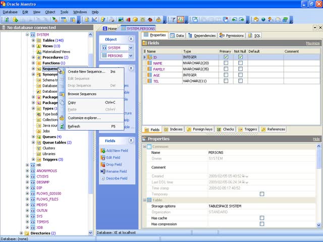Screen dimensions: 323x242
Task: Check the Not Null checkbox for FAMILY
Action: [x=240, y=69]
